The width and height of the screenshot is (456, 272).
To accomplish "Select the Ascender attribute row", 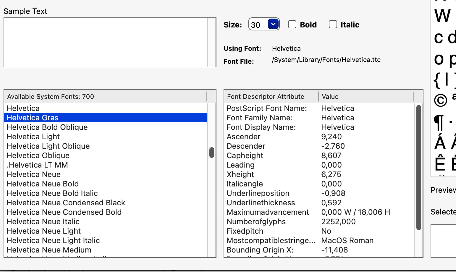I will pyautogui.click(x=319, y=137).
